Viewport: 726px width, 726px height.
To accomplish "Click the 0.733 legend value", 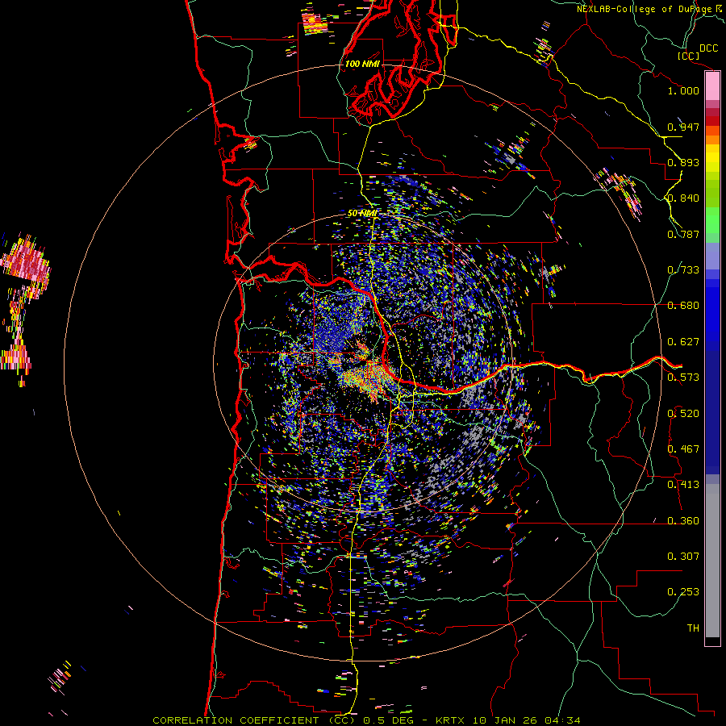I will 683,270.
